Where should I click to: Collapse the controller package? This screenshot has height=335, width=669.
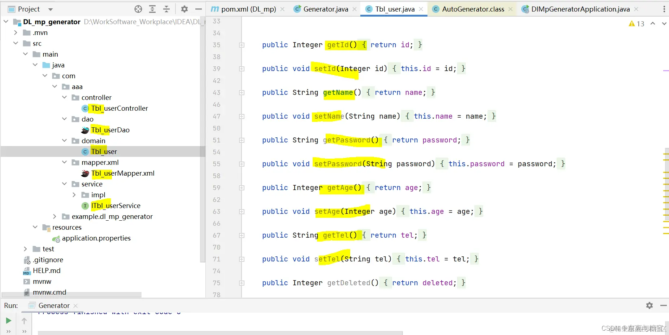64,97
